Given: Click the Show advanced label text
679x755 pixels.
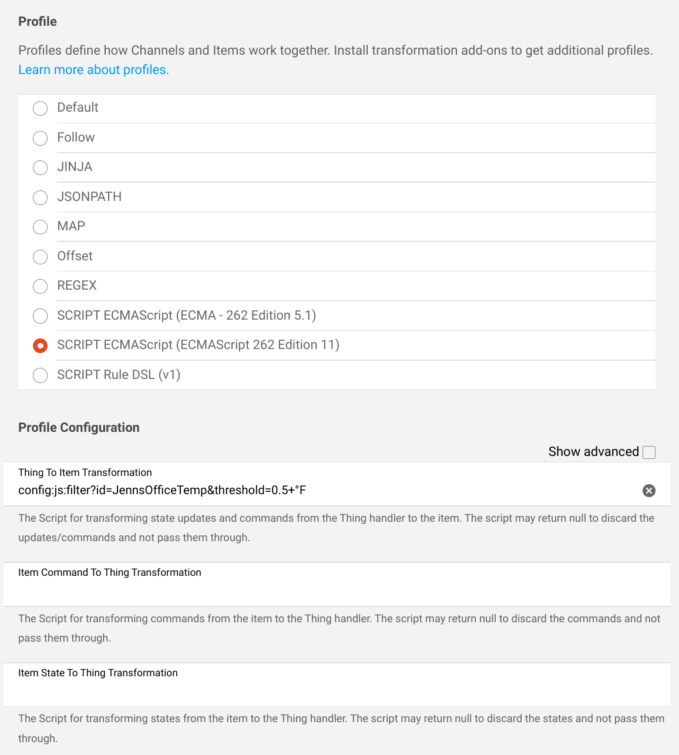Looking at the screenshot, I should pyautogui.click(x=593, y=452).
